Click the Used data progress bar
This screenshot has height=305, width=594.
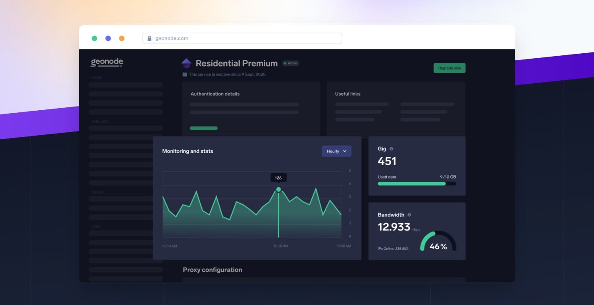click(x=417, y=183)
